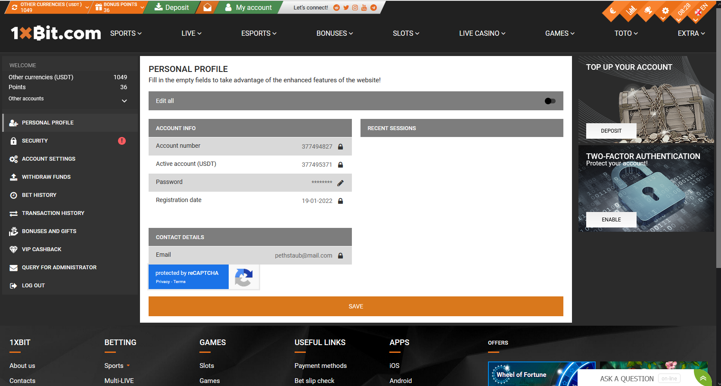Open the Security section in the sidebar

[70, 141]
